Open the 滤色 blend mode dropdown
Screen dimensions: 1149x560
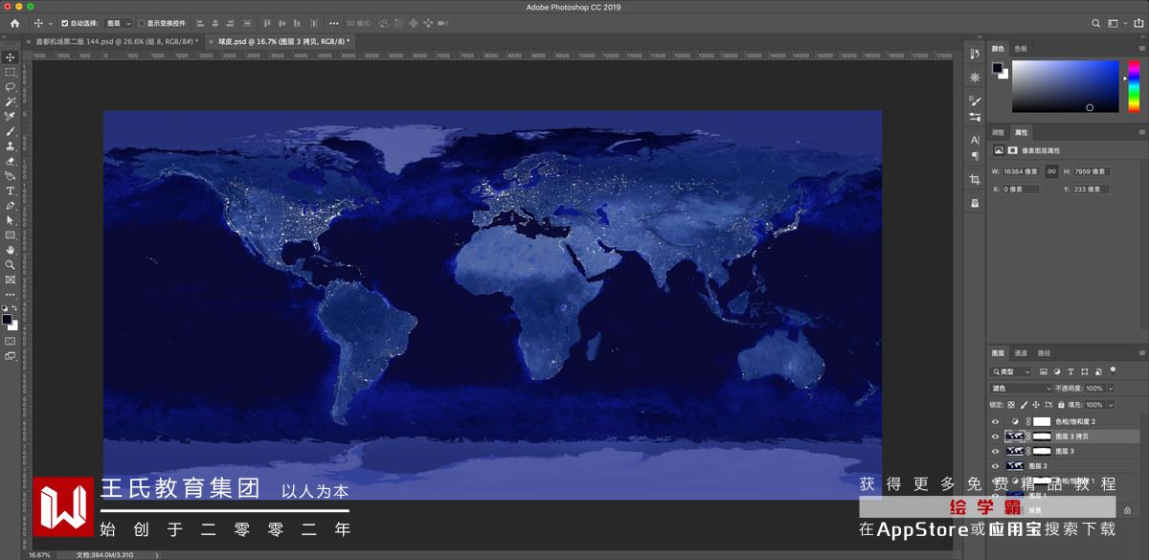coord(1021,389)
